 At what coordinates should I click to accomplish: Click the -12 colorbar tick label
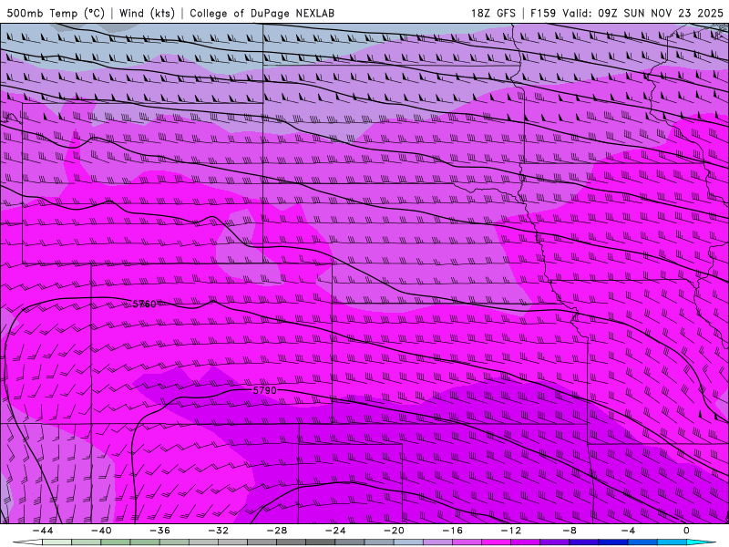tap(511, 531)
